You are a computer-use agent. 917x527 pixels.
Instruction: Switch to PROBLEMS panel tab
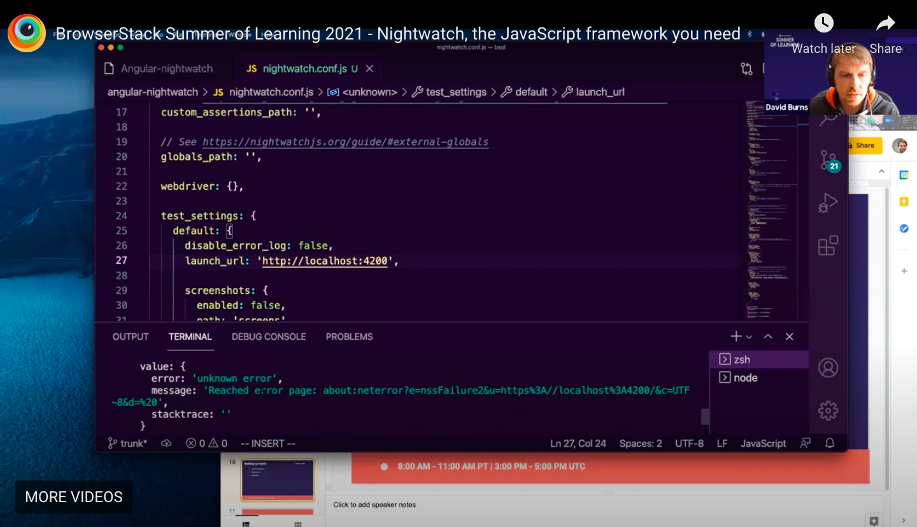click(349, 336)
